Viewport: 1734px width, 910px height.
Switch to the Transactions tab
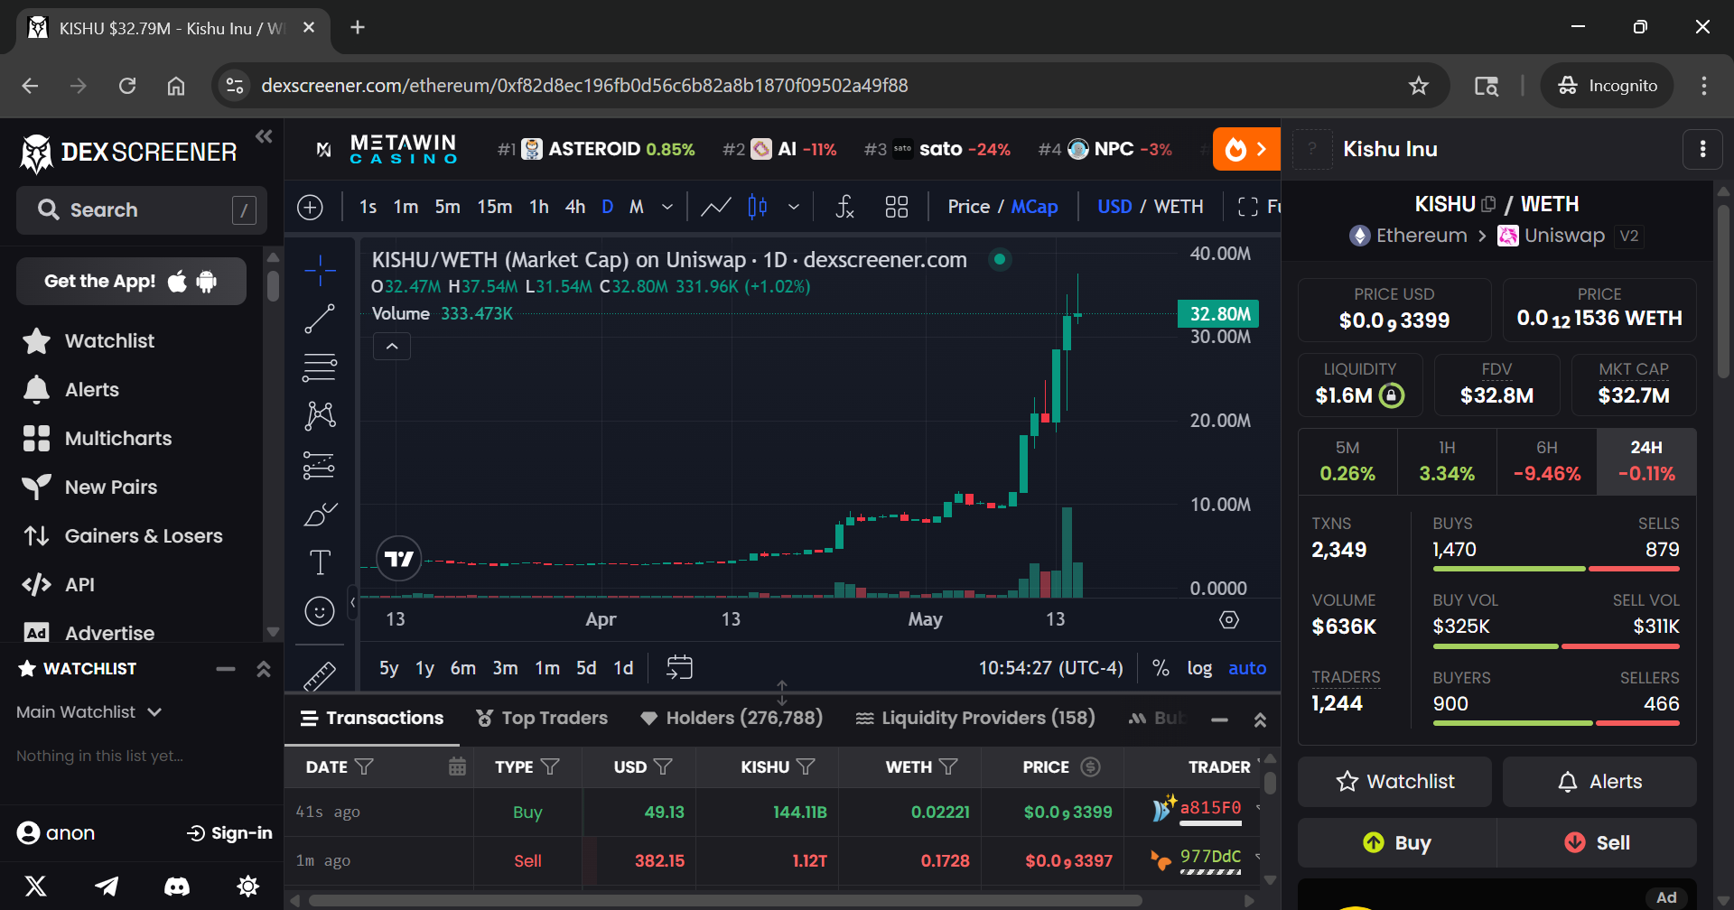372,718
